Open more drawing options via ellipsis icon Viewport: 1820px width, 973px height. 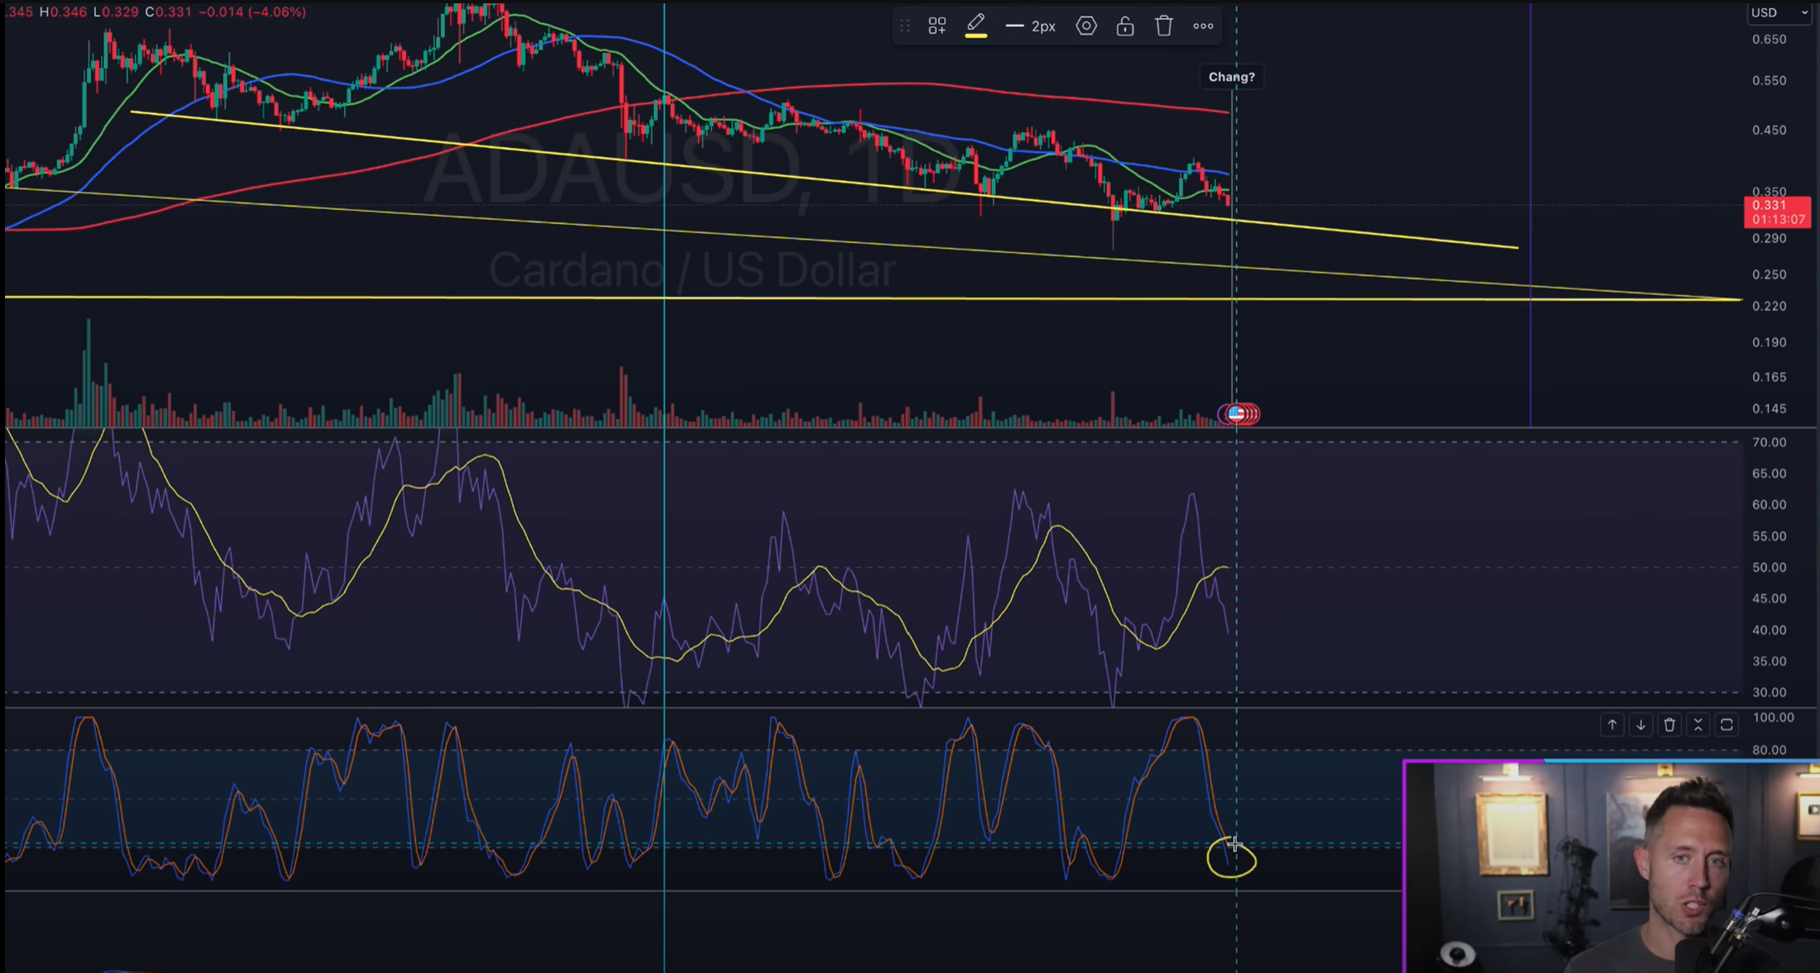pyautogui.click(x=1202, y=26)
